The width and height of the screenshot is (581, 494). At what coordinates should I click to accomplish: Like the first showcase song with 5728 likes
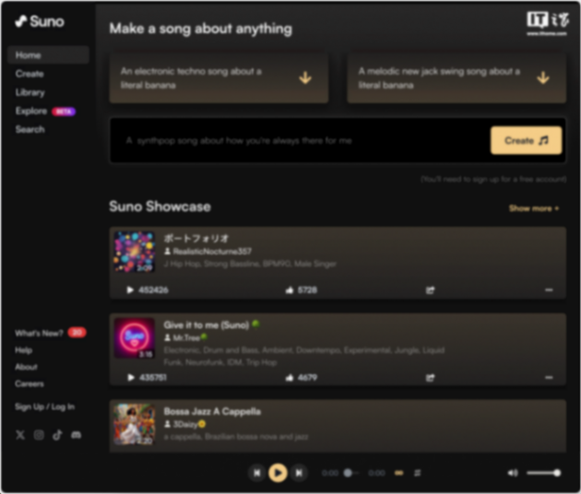pyautogui.click(x=290, y=290)
